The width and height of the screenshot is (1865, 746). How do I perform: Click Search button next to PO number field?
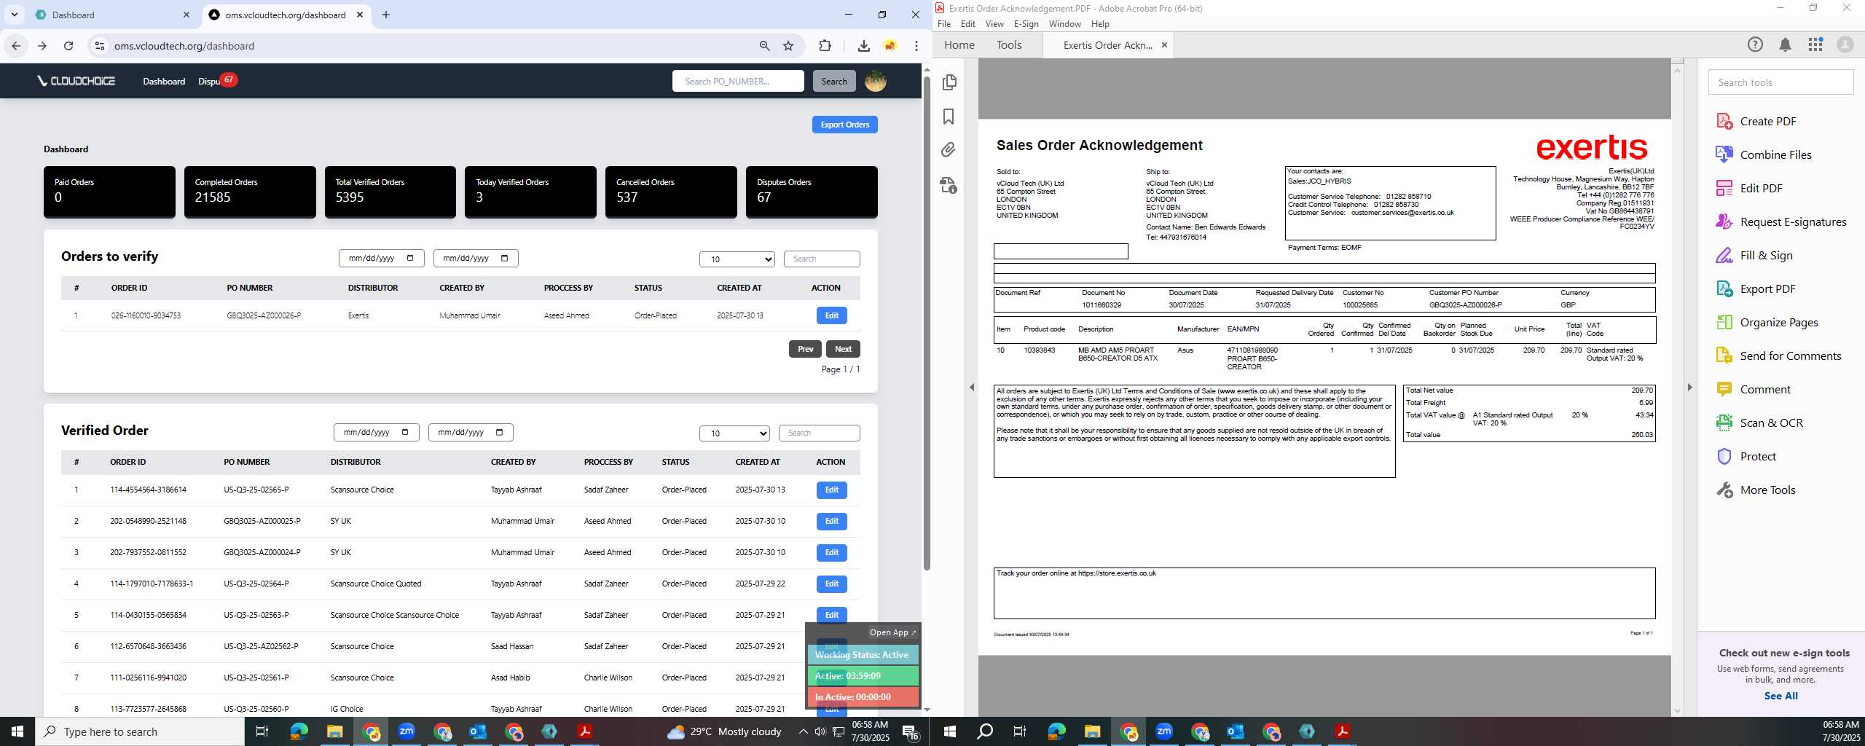834,81
